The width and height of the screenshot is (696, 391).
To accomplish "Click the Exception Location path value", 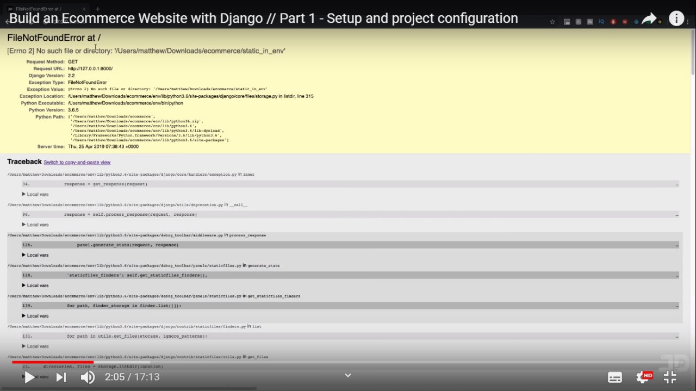I will tap(190, 96).
